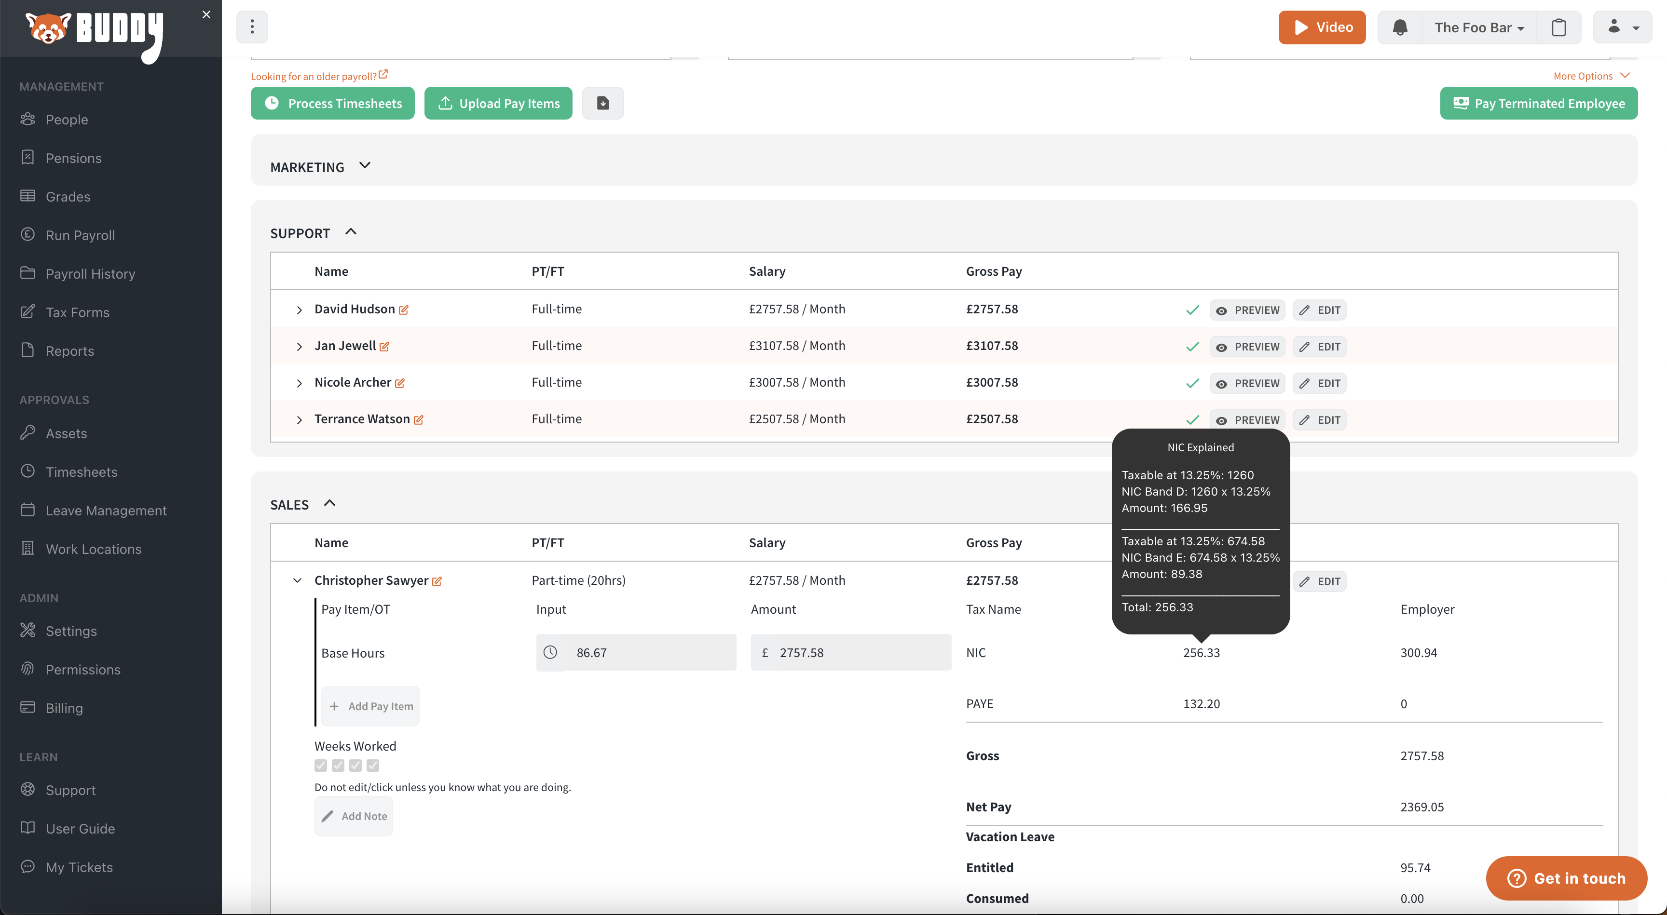This screenshot has width=1667, height=915.
Task: Click Add Pay Item
Action: point(371,706)
